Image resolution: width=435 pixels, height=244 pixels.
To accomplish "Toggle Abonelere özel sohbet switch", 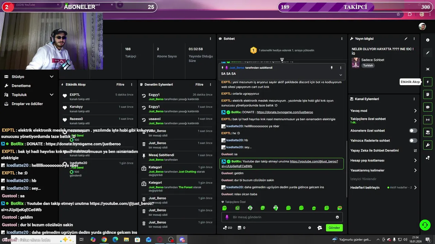I will click(x=413, y=130).
